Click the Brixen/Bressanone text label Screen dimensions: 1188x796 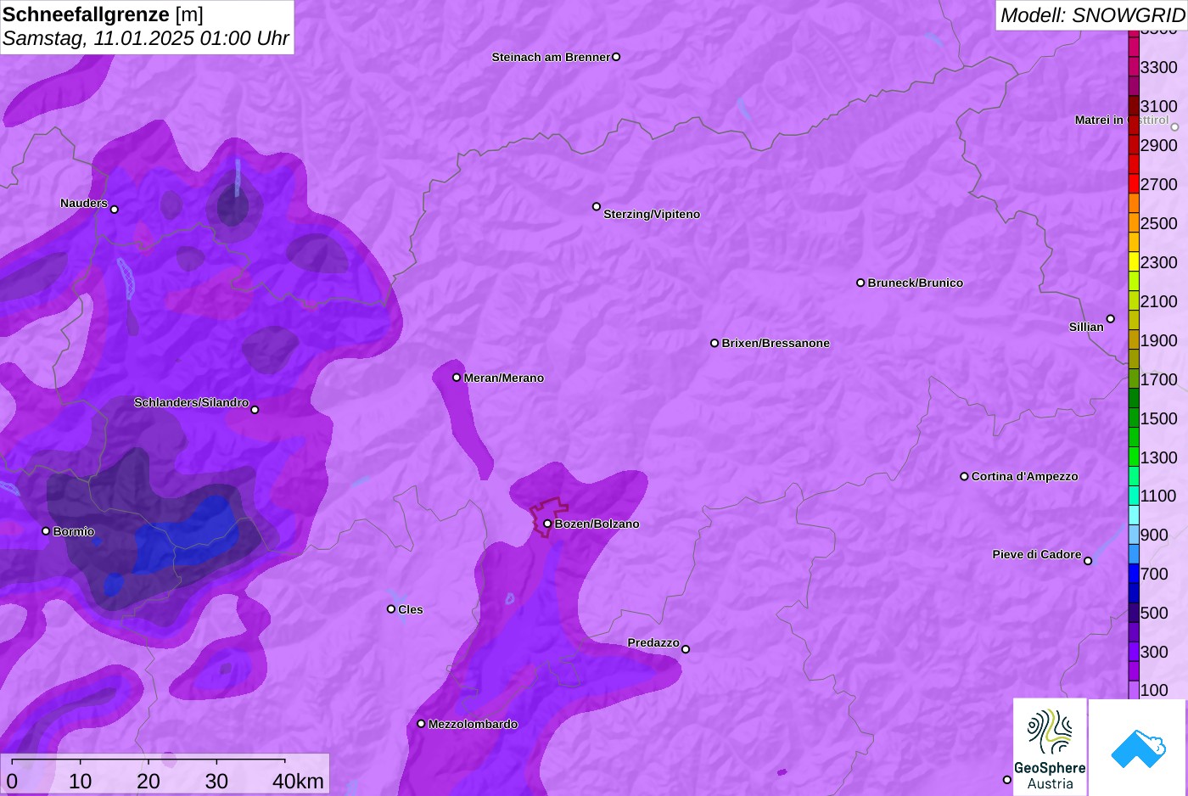pyautogui.click(x=776, y=343)
